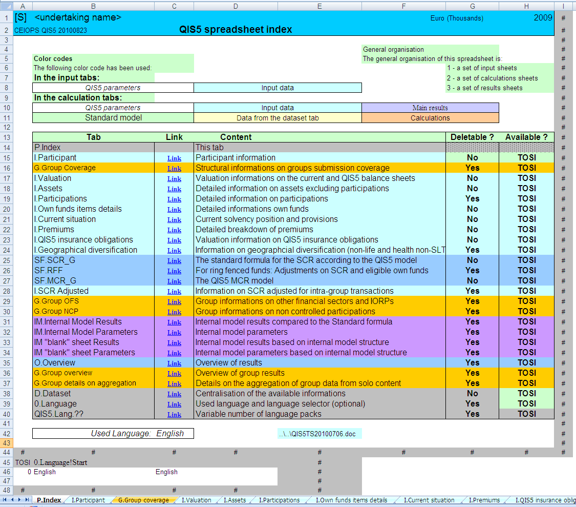
Task: Click the row 43 header
Action: coord(7,443)
